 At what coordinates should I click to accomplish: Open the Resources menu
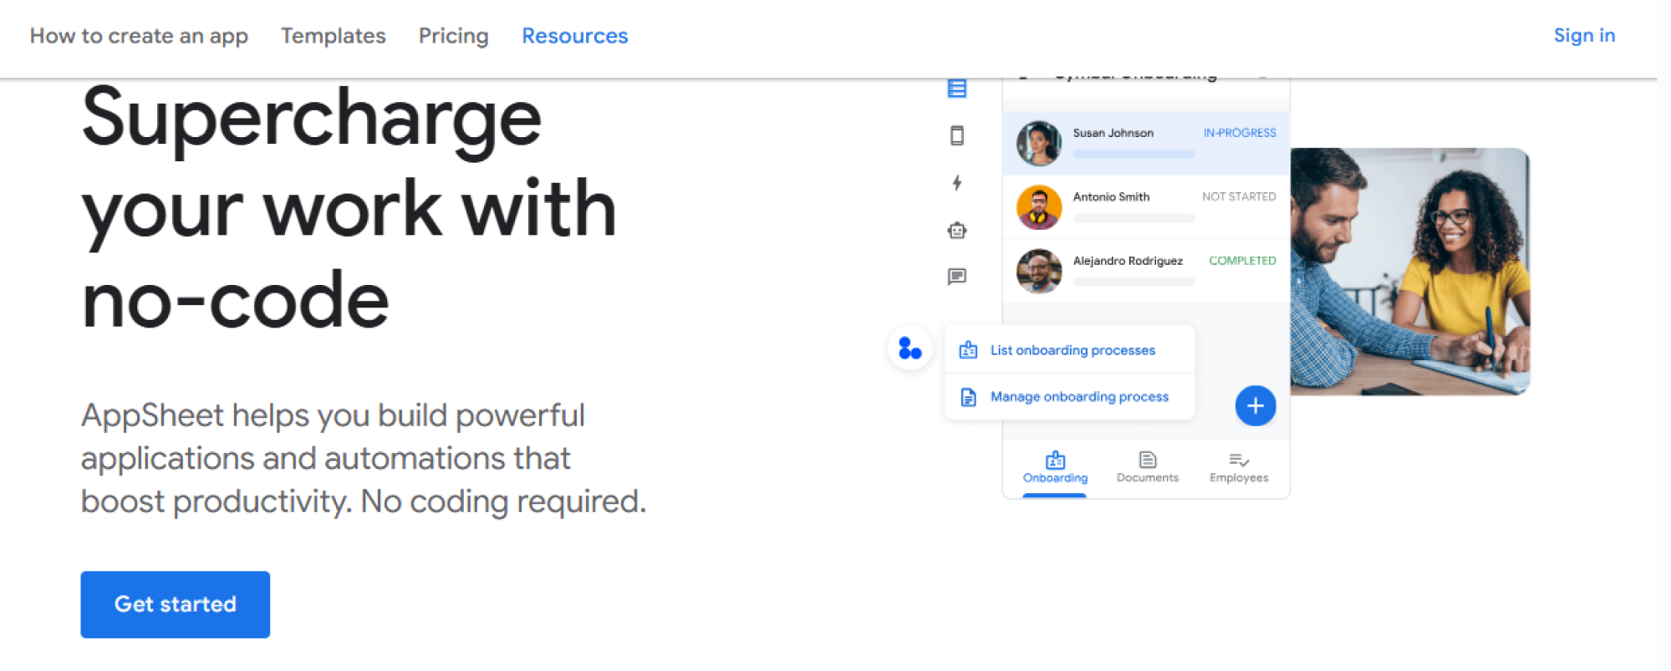point(574,36)
